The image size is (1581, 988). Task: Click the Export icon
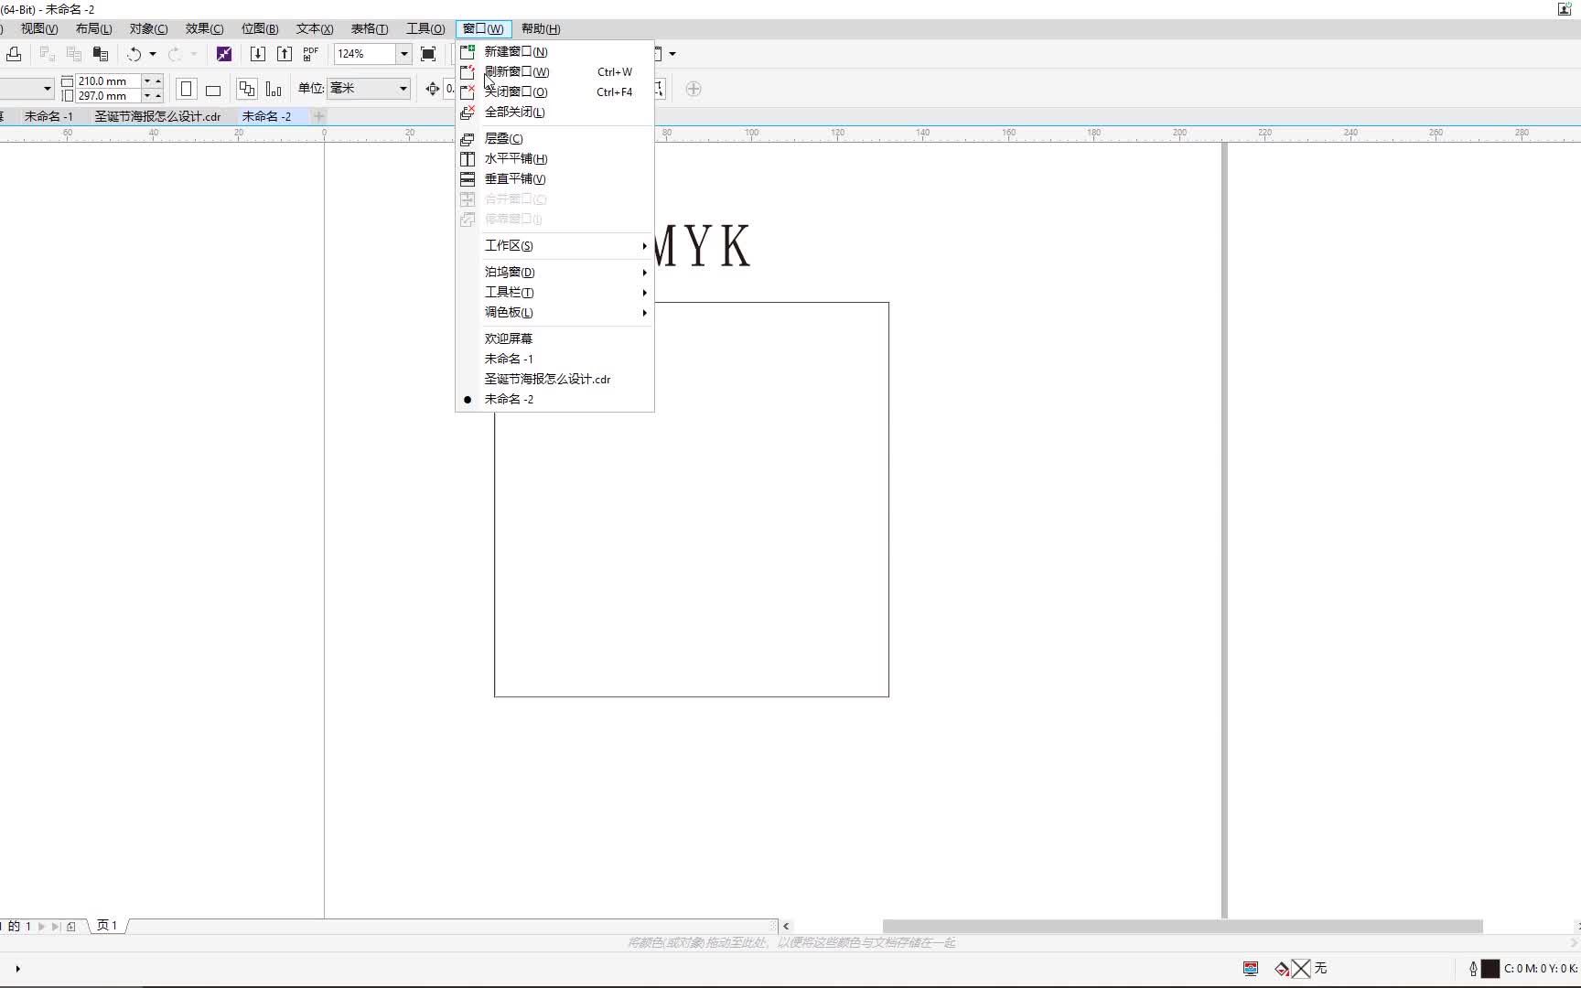(285, 54)
